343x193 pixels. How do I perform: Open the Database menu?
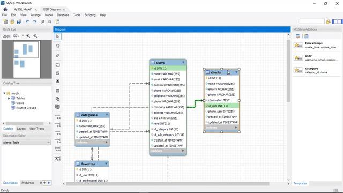63,15
